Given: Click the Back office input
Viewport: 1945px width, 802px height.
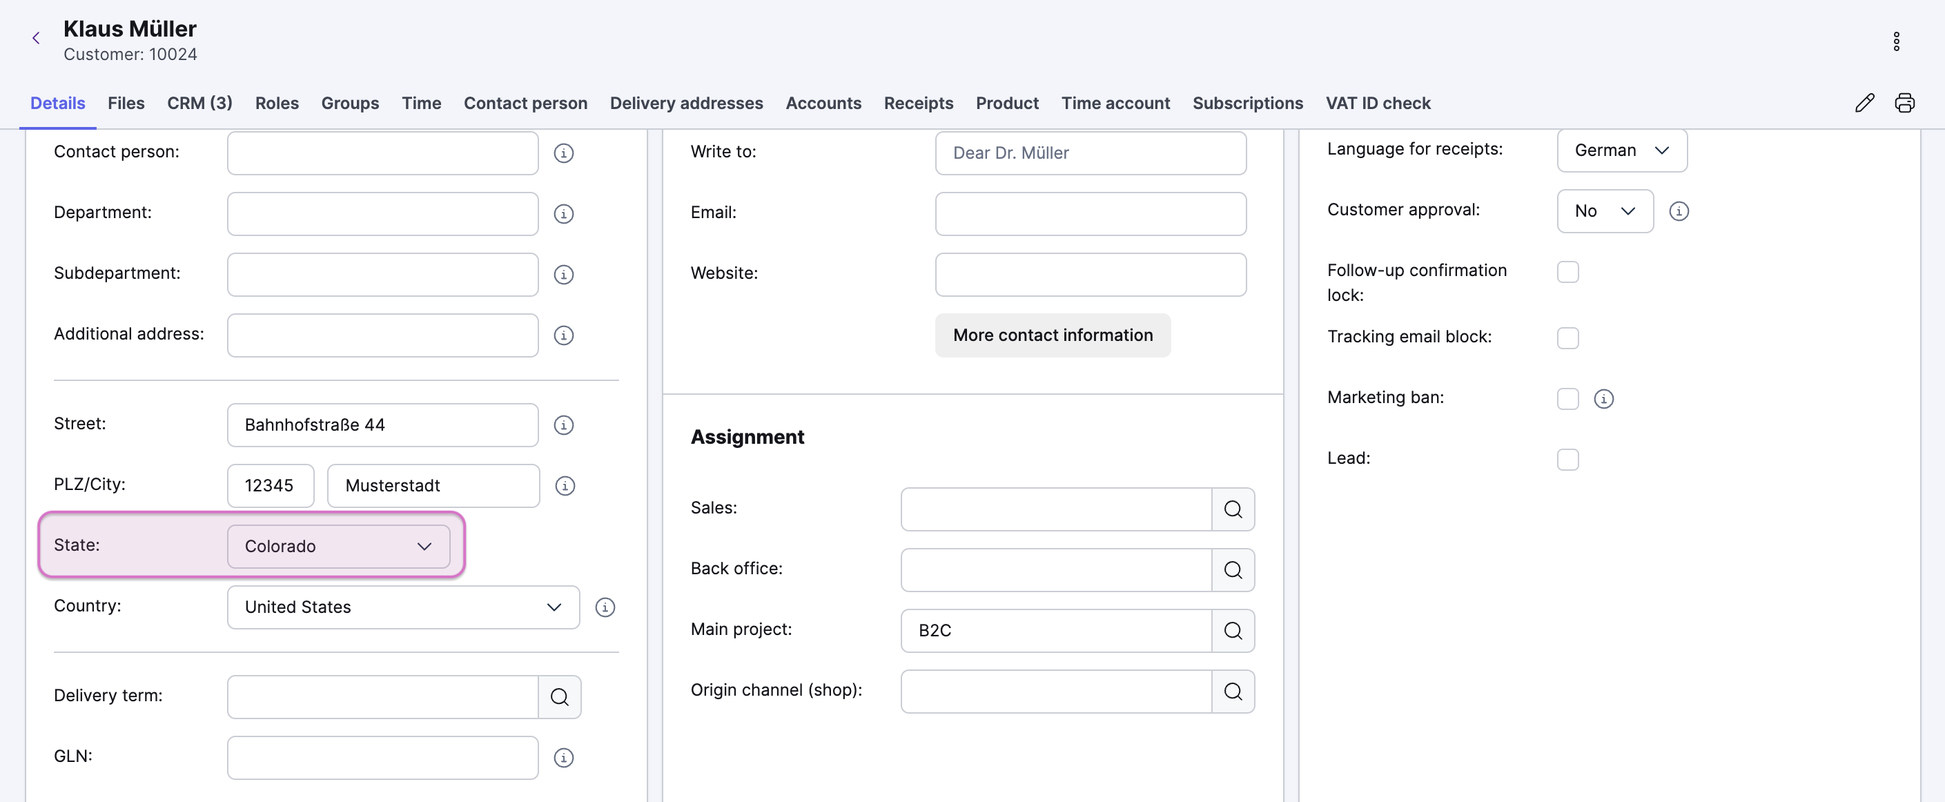Looking at the screenshot, I should click(x=1056, y=570).
